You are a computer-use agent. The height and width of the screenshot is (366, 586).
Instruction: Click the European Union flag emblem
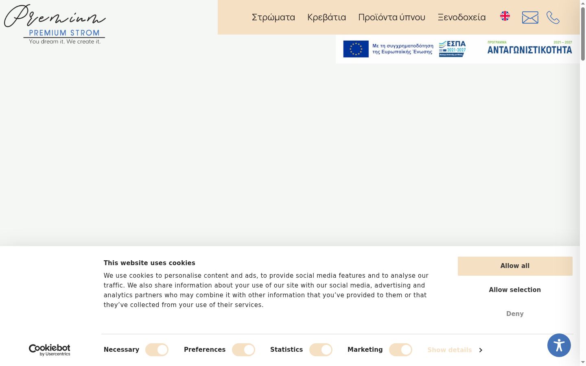coord(356,49)
